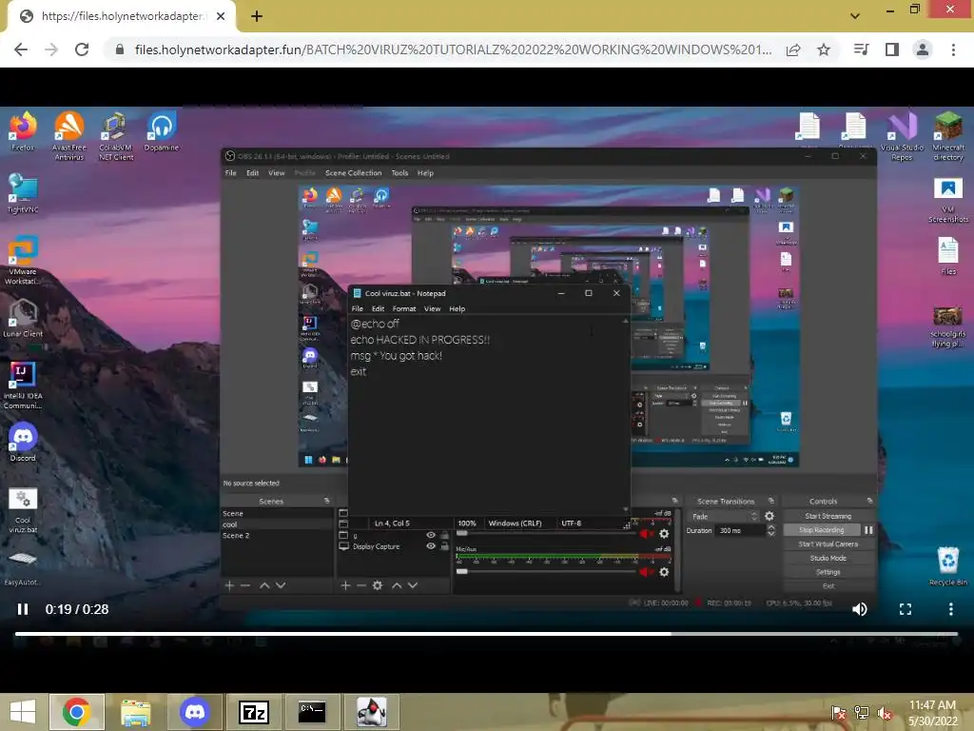Open the Chrome three-dot menu

(953, 49)
